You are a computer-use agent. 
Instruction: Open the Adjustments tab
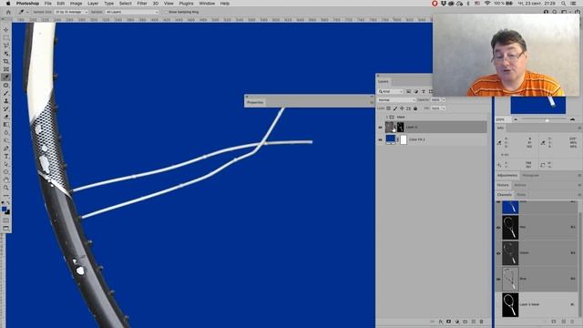tap(507, 176)
